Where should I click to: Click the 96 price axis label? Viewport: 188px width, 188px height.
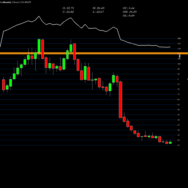(x=179, y=69)
